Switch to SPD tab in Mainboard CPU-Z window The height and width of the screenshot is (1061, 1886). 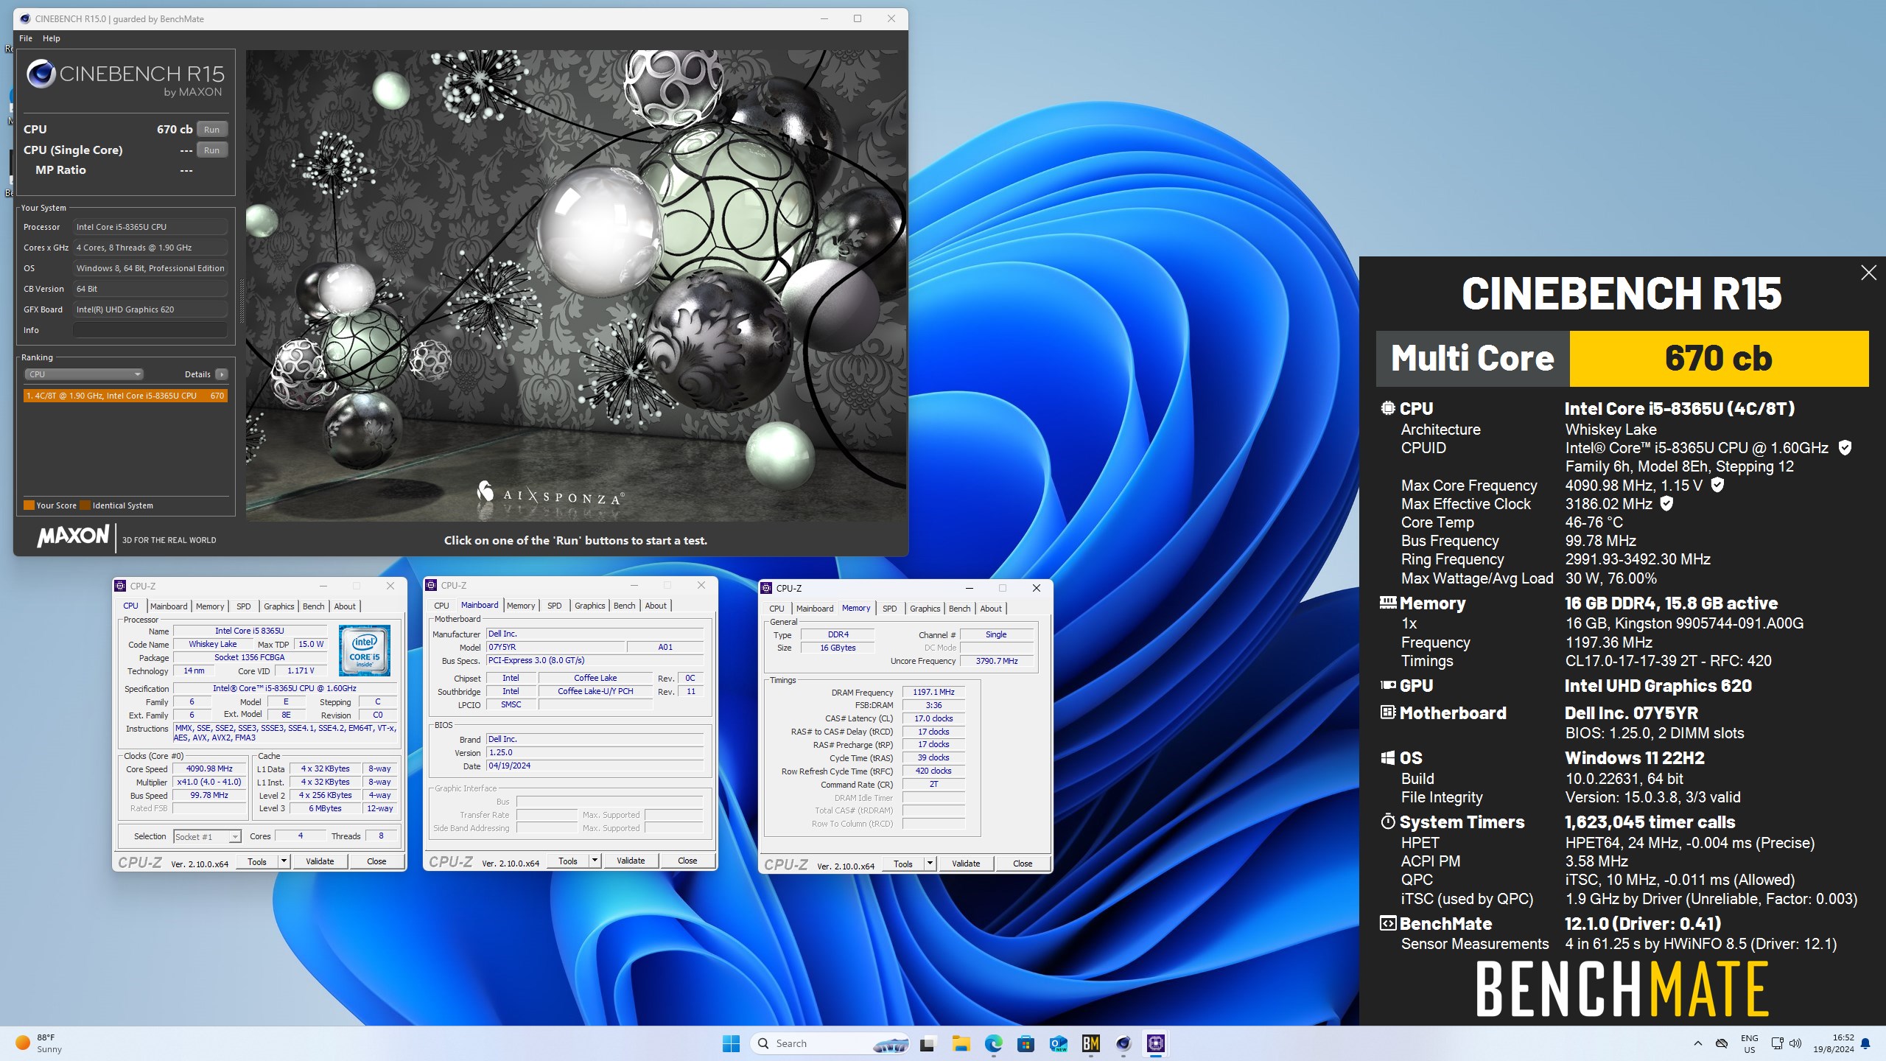point(554,606)
